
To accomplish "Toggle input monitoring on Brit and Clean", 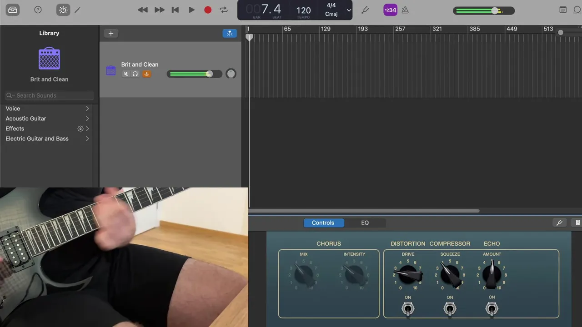I will pos(146,74).
